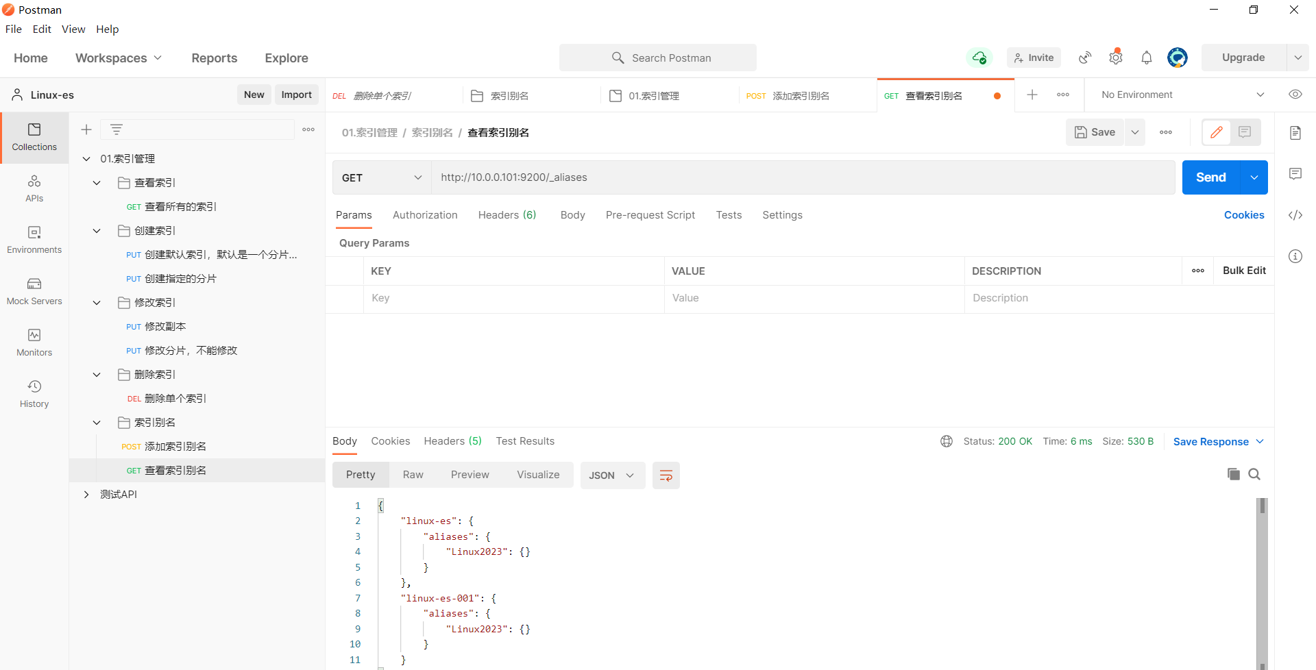Viewport: 1316px width, 670px height.
Task: Switch to comment mode icon
Action: [1245, 132]
